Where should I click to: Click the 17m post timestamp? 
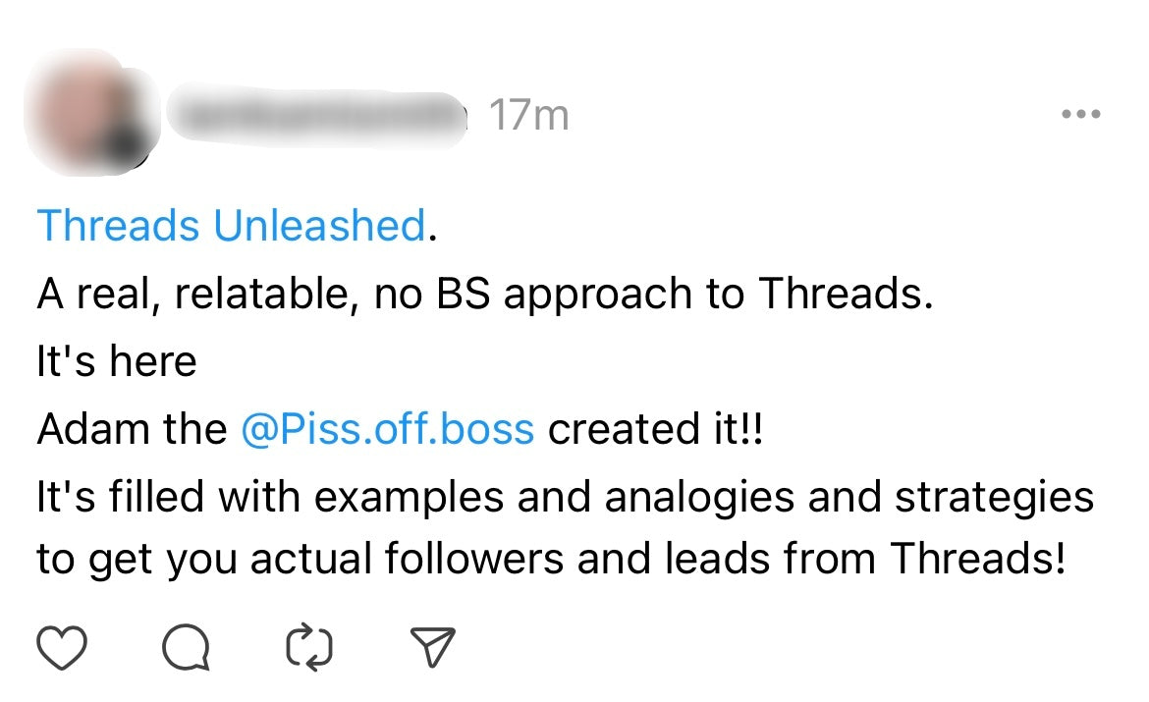click(x=529, y=117)
